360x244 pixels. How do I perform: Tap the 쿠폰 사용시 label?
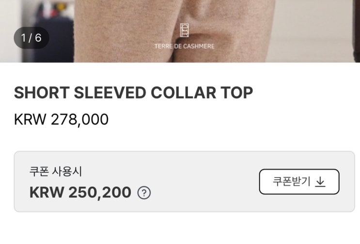(x=56, y=171)
